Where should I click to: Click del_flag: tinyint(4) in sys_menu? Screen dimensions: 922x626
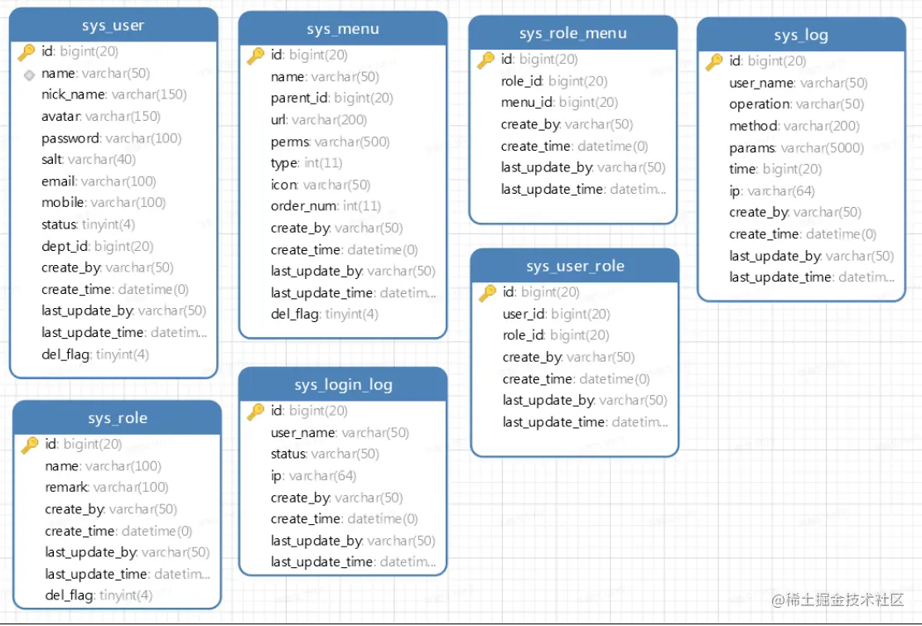[x=325, y=315]
